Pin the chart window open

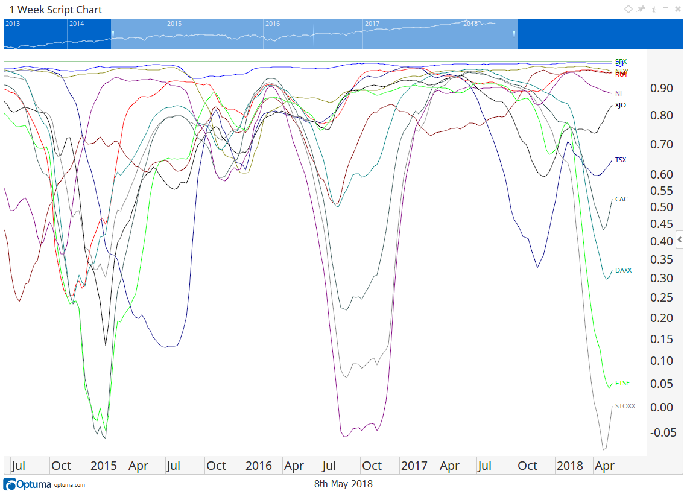tap(641, 9)
